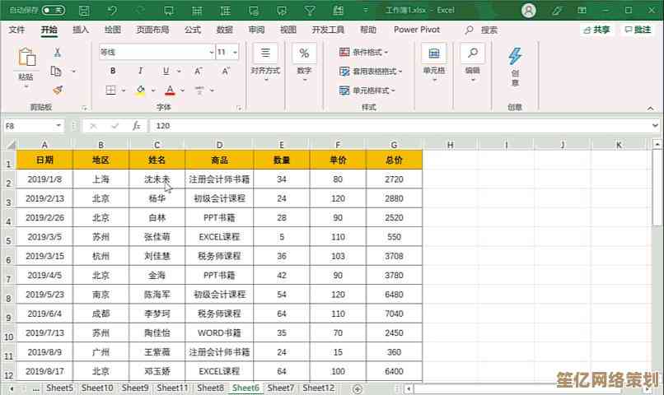Viewport: 664px width, 395px height.
Task: Toggle the 自动保存 AutoSave switch
Action: coord(53,11)
